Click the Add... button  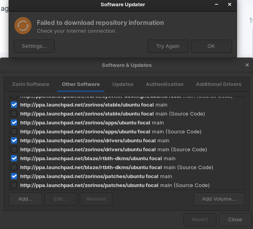pyautogui.click(x=26, y=199)
